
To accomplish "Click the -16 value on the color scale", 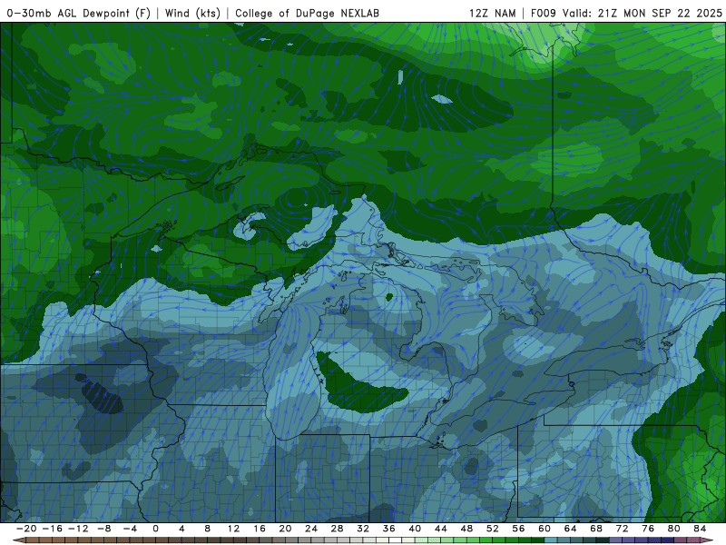I will pos(52,529).
